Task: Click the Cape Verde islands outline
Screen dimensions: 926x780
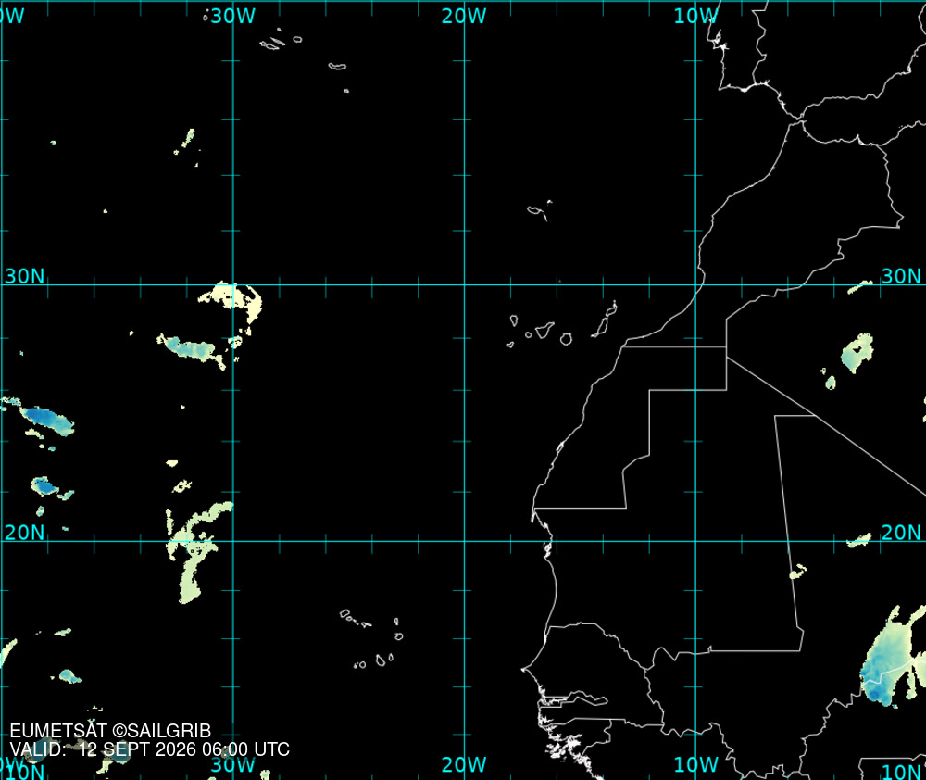Action: [x=372, y=639]
